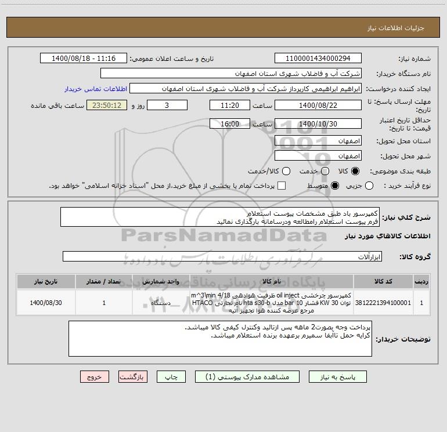
Task: Click the response deadline time 11:20
Action: tap(230, 105)
